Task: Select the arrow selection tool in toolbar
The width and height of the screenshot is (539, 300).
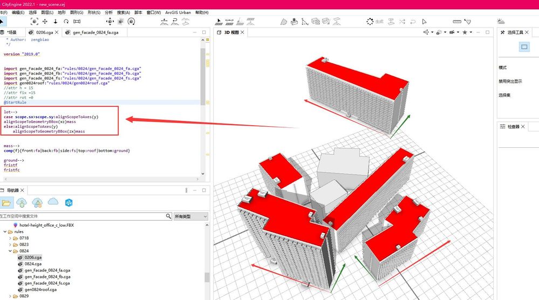Action: click(2, 21)
